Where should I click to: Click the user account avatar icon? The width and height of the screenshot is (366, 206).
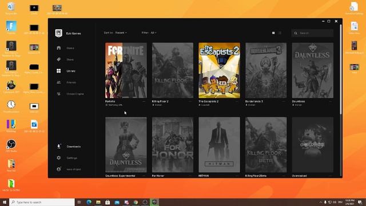click(58, 169)
